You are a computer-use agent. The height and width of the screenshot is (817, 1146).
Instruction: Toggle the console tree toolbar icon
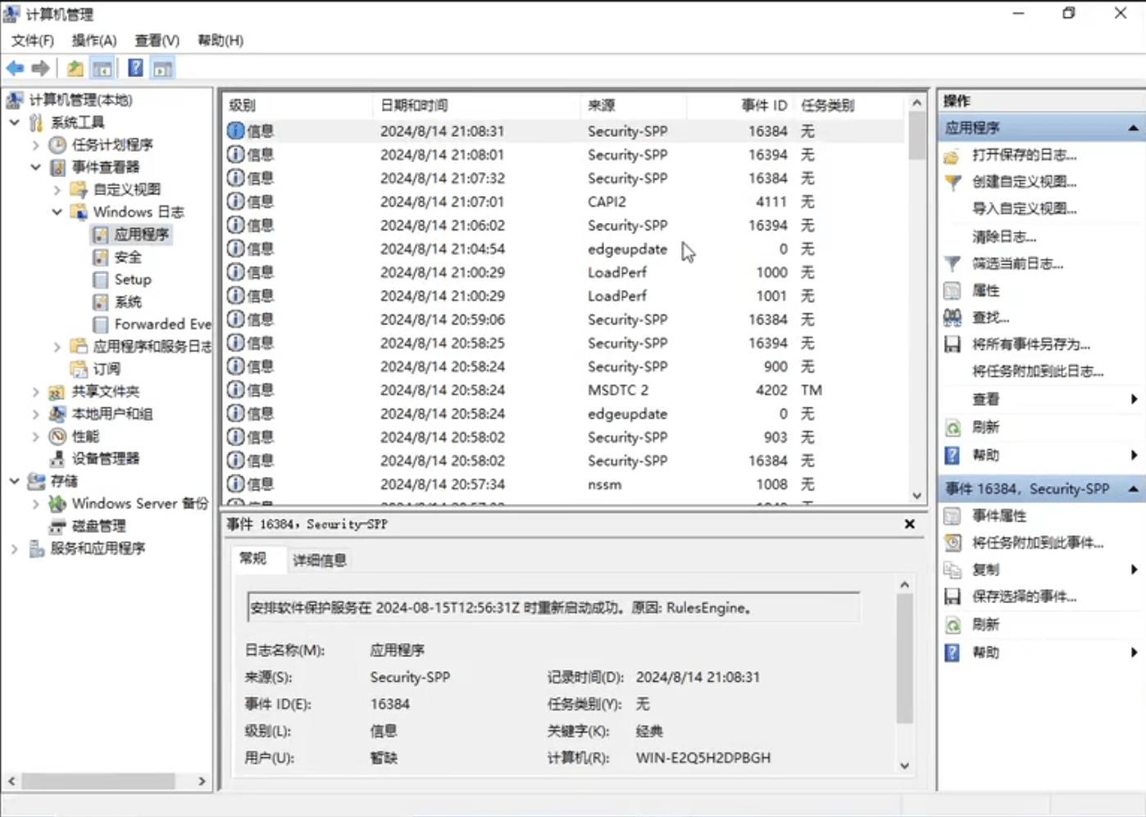tap(102, 69)
